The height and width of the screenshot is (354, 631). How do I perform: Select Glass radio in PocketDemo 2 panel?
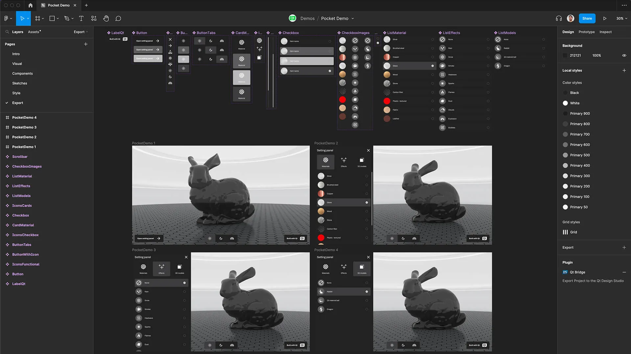click(x=367, y=203)
